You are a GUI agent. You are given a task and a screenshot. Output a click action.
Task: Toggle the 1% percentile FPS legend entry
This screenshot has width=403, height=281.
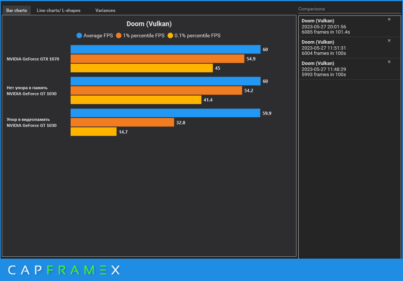pyautogui.click(x=140, y=36)
